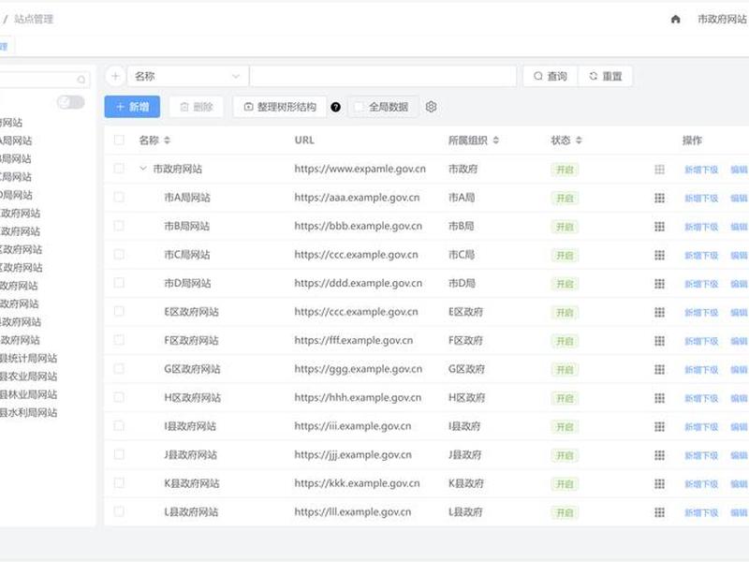Click 整理树形结构 button
Viewport: 749px width, 562px height.
280,107
